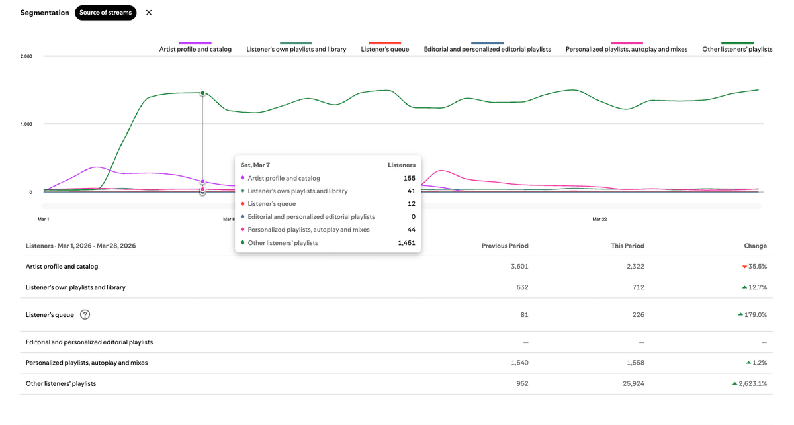
Task: Select the green data point at Mar 7 peak
Action: (x=202, y=93)
